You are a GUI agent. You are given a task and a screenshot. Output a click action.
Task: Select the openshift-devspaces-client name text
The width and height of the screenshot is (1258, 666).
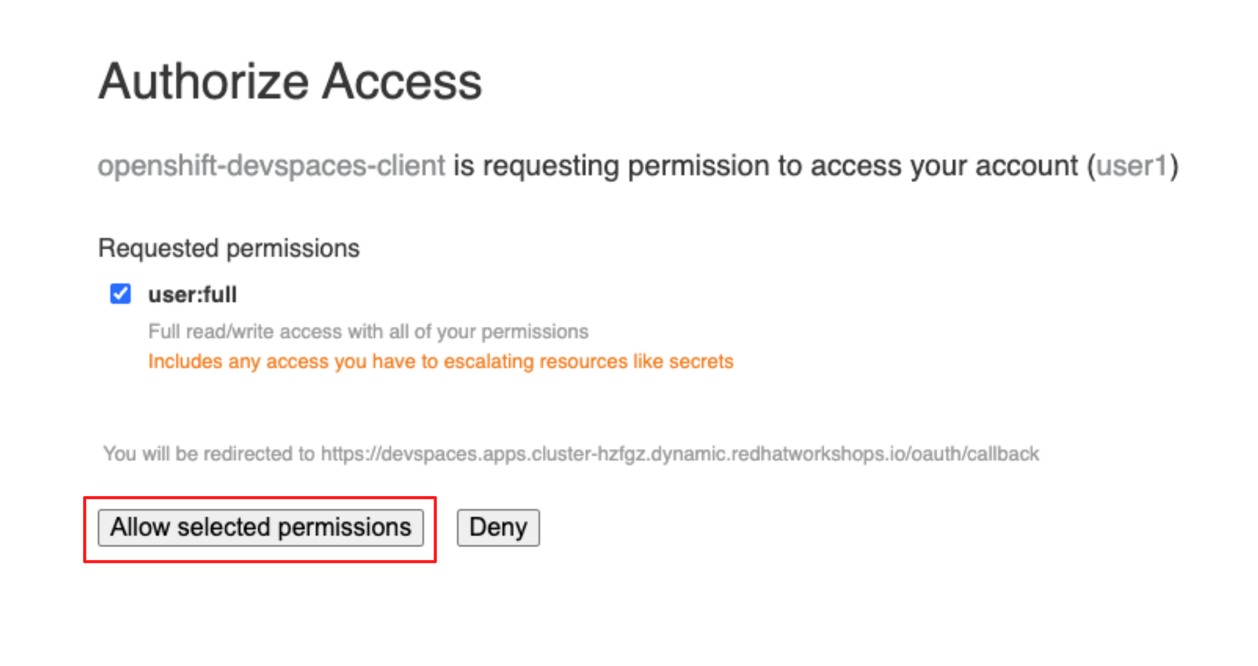click(271, 166)
